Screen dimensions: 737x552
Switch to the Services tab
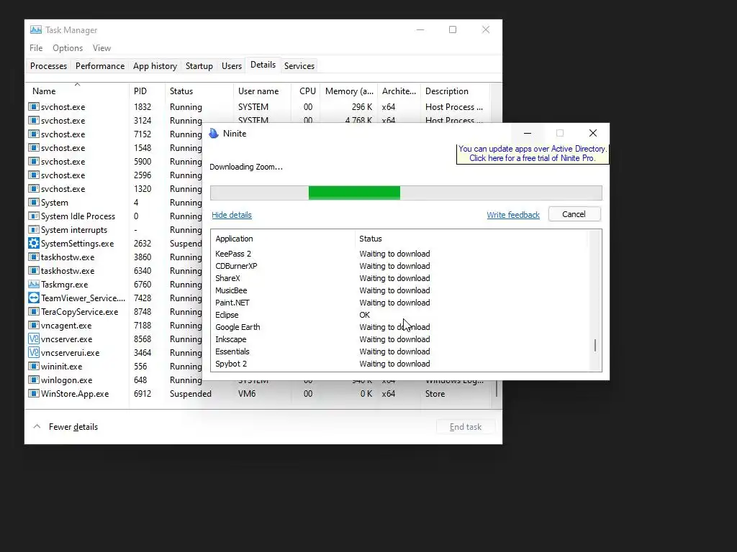tap(299, 65)
